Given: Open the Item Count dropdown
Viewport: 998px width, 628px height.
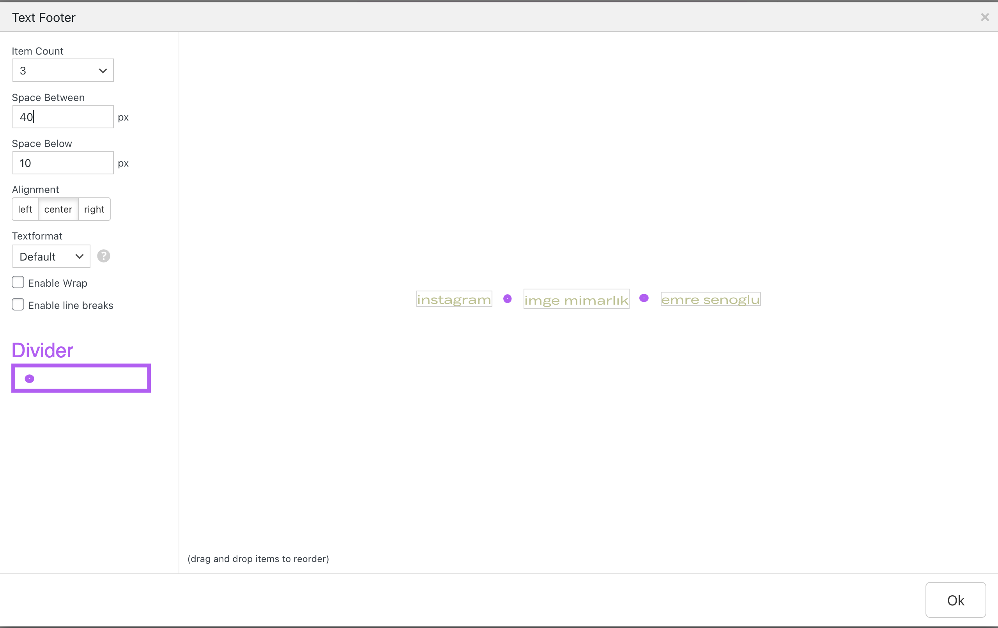Looking at the screenshot, I should [63, 71].
